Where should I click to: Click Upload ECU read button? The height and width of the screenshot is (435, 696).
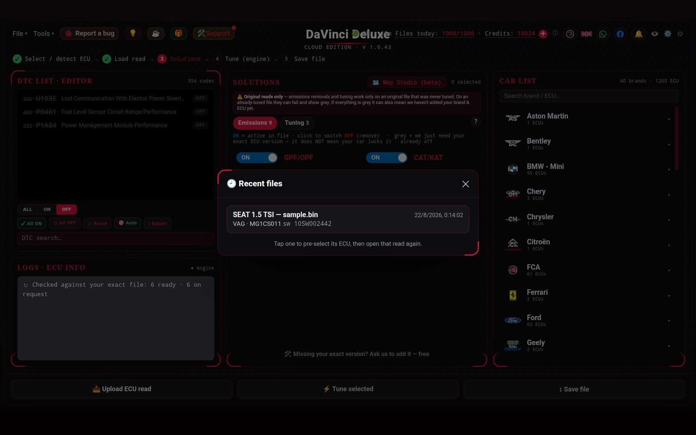(122, 389)
